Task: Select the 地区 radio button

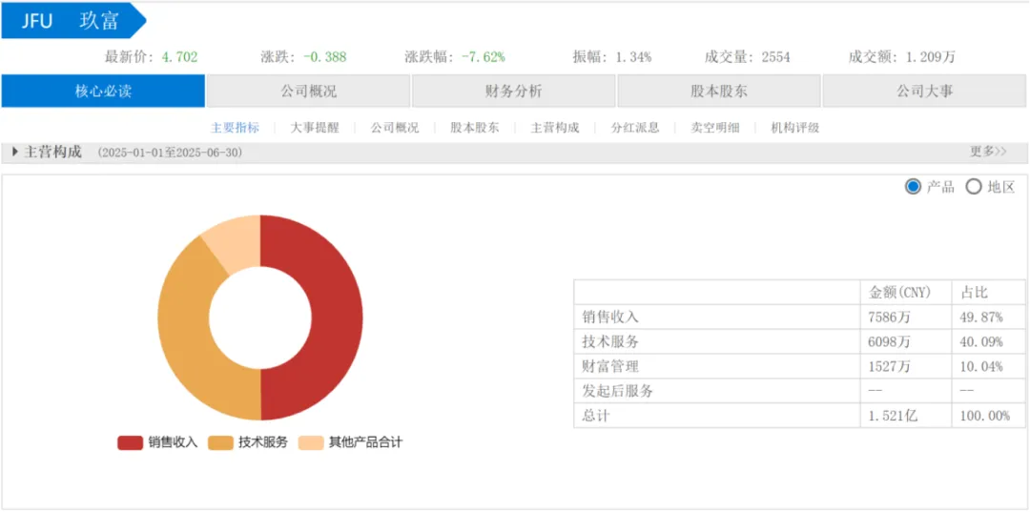Action: coord(974,187)
